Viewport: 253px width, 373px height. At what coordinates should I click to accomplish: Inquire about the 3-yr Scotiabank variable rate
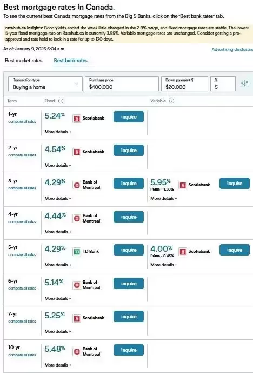(235, 184)
